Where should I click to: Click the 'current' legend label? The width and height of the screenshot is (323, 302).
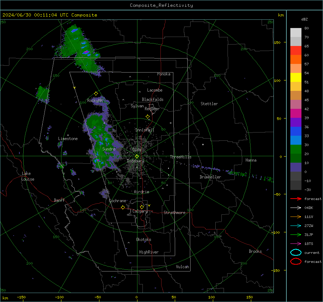point(312,252)
